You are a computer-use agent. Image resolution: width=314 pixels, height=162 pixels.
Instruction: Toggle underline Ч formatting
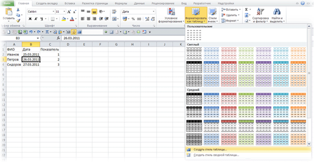(41, 19)
